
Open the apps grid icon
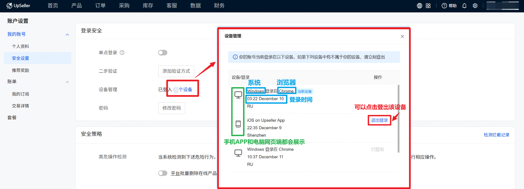[428, 6]
